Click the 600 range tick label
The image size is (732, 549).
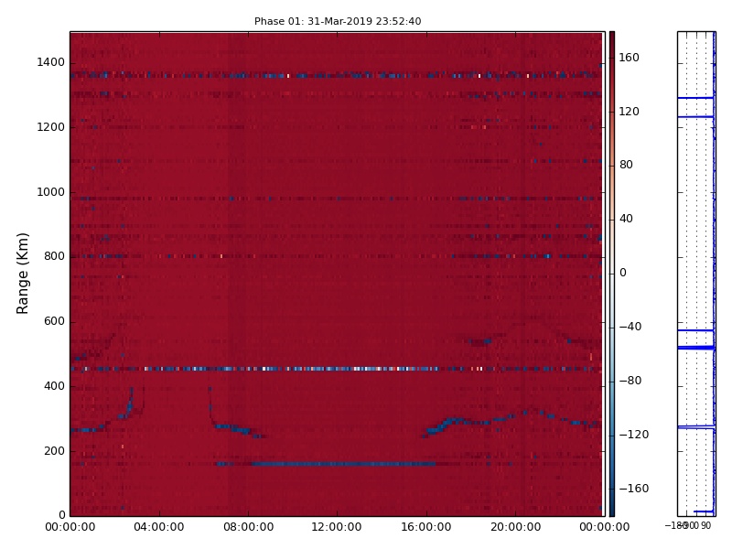point(54,321)
